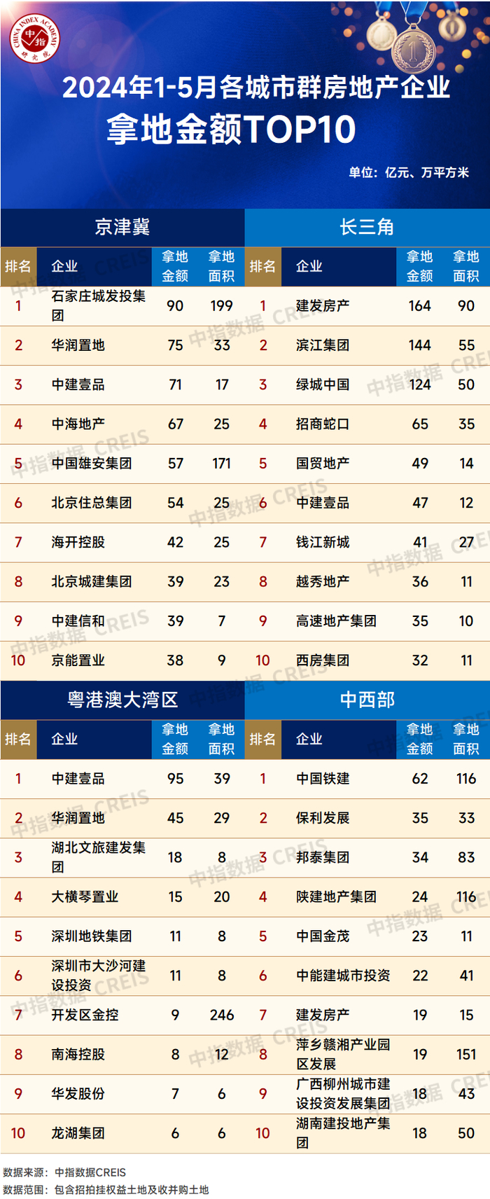Image resolution: width=490 pixels, height=1199 pixels.
Task: Click 中国铁建 company name
Action: tap(323, 778)
